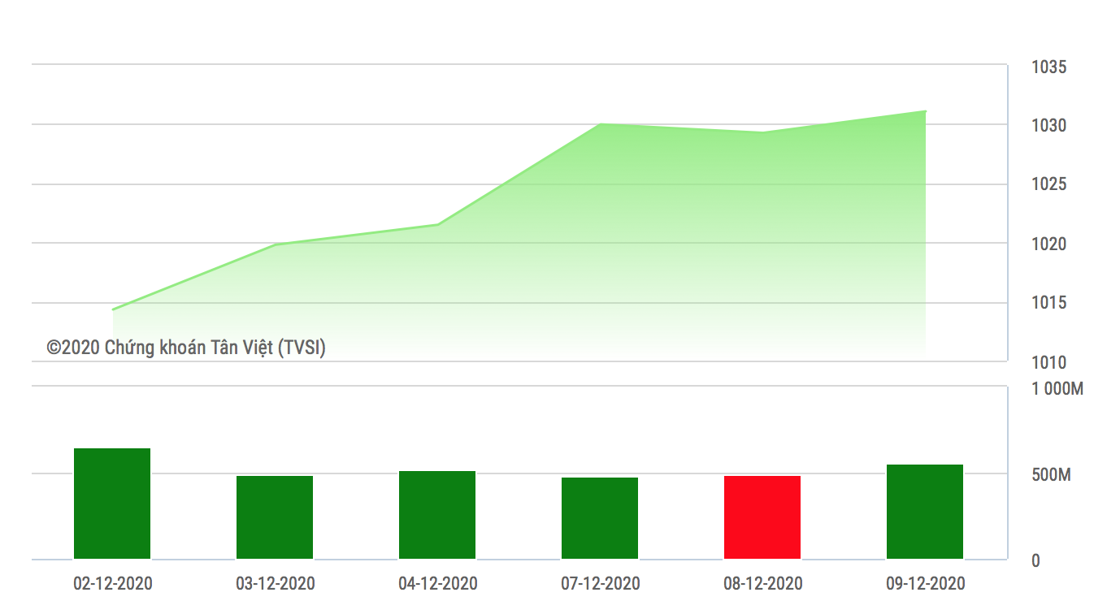
Task: Click the 1035 price axis label
Action: coord(1048,67)
